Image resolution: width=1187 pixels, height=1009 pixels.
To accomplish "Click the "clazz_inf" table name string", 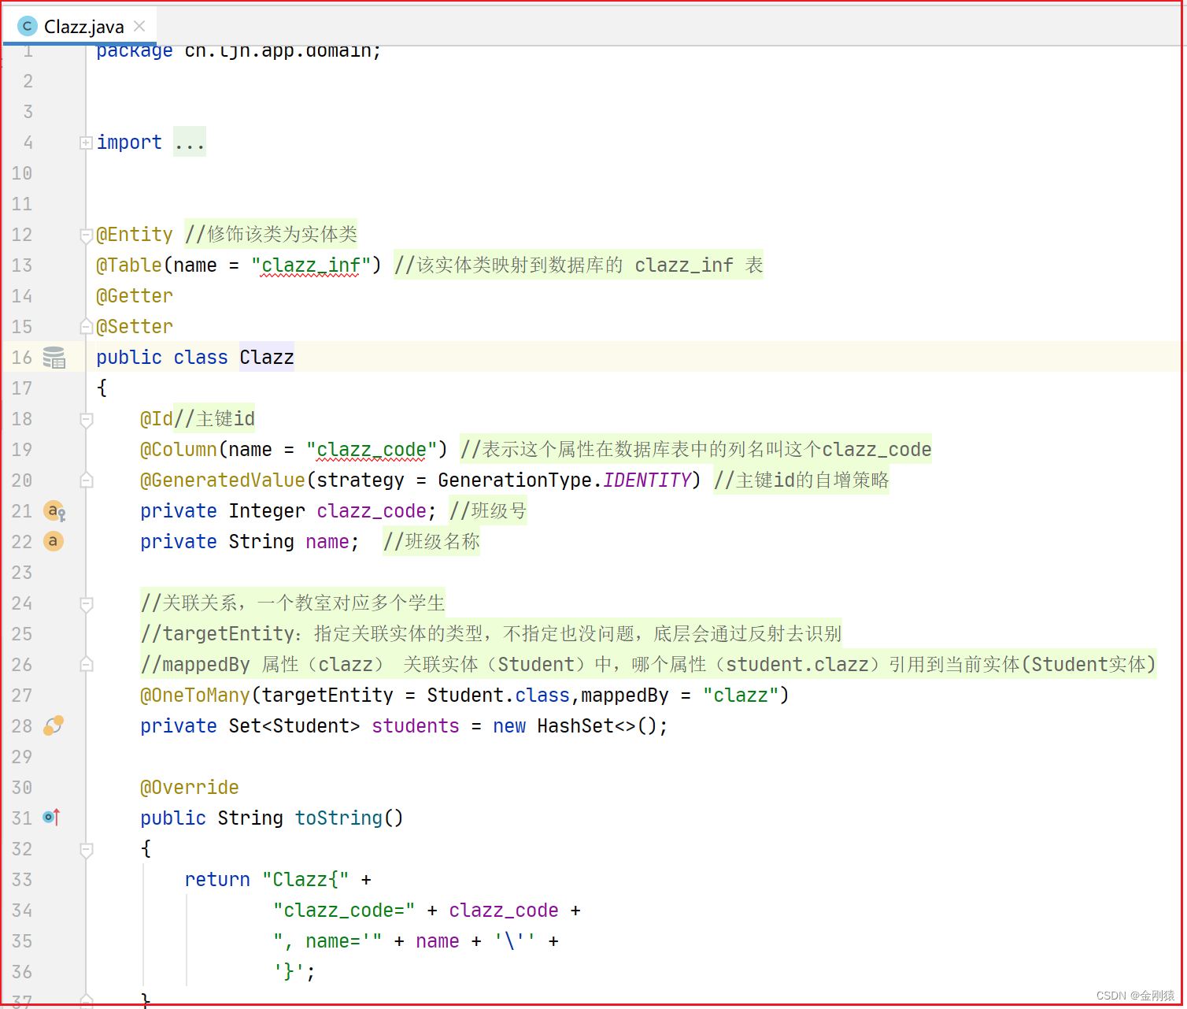I will pyautogui.click(x=311, y=265).
